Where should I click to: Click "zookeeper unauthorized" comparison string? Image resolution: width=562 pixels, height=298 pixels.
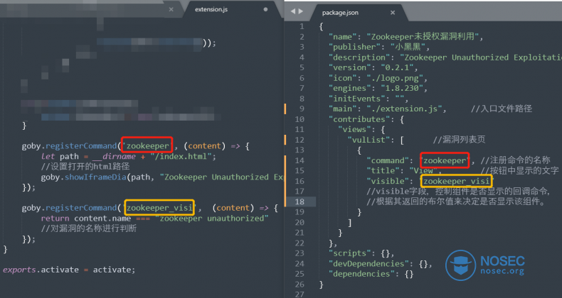click(x=212, y=219)
